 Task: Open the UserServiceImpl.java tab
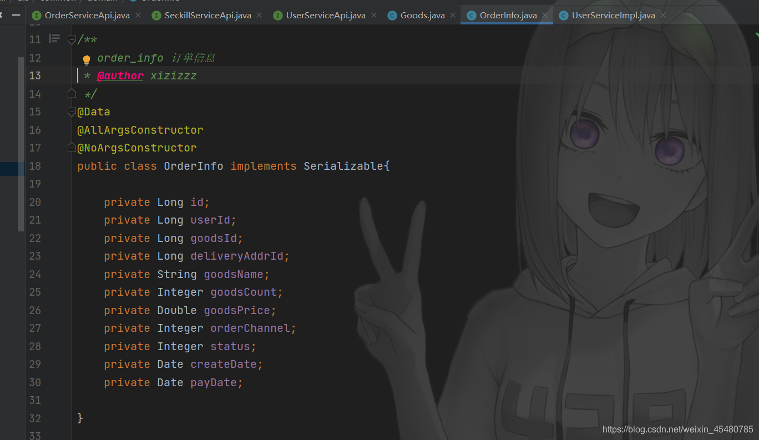[x=613, y=15]
